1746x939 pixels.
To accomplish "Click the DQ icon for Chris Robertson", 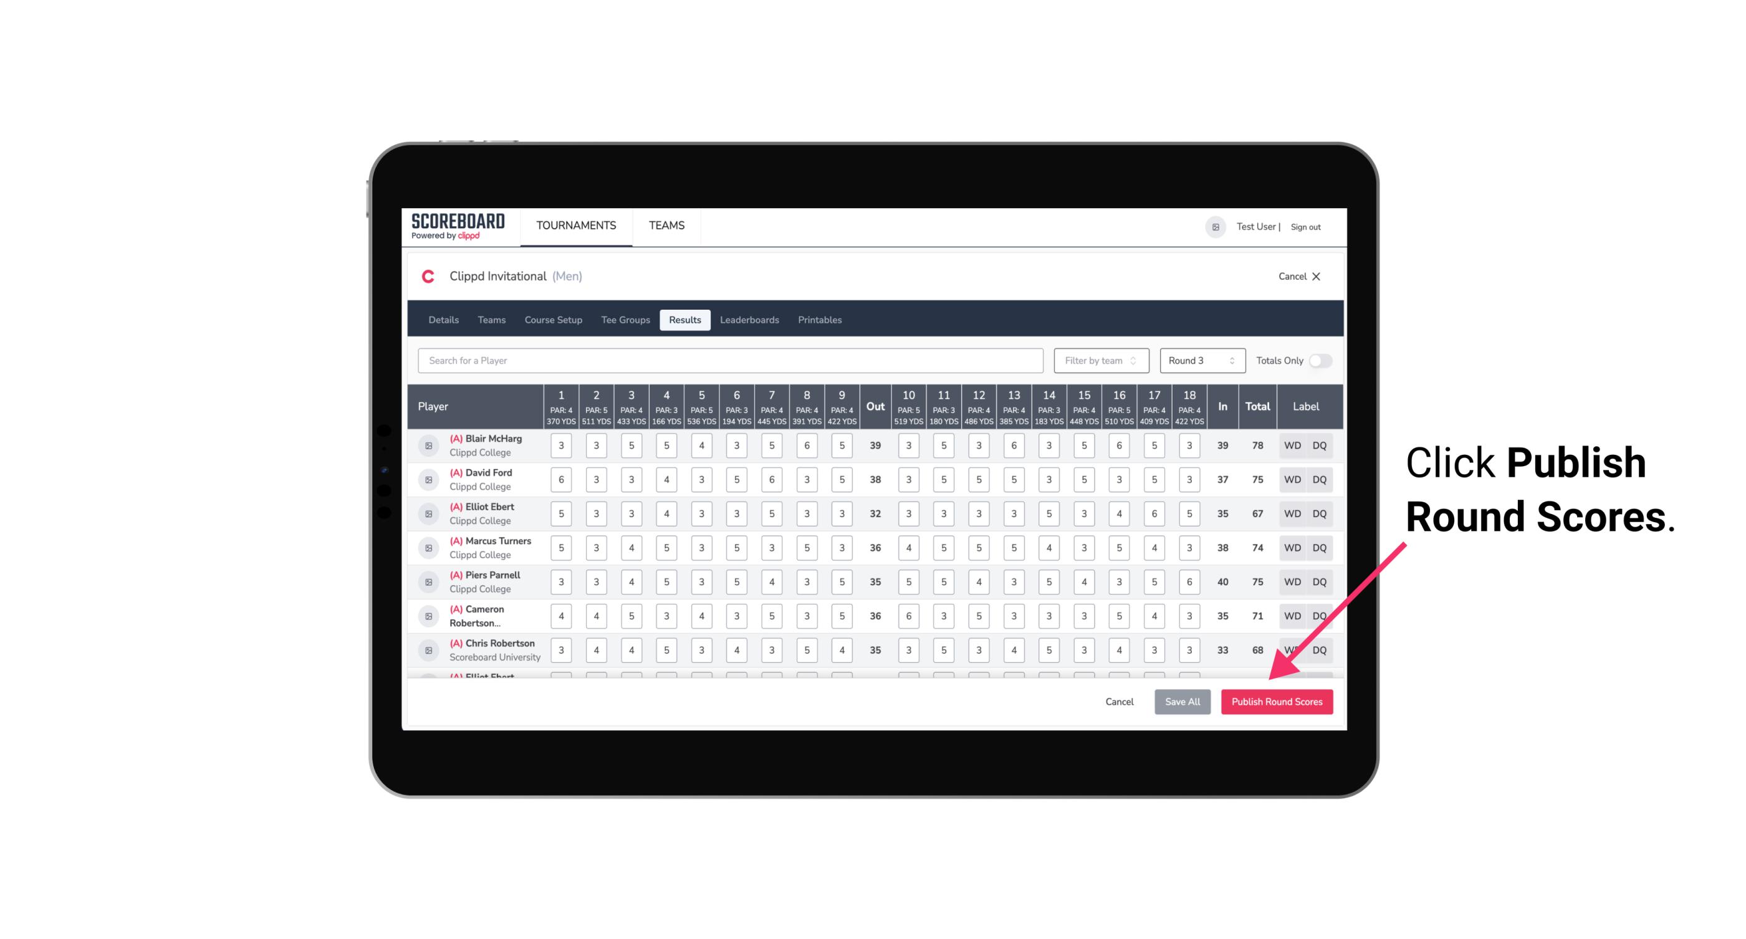I will point(1321,649).
